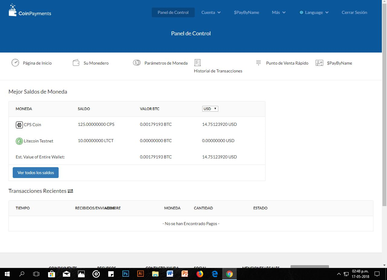This screenshot has height=280, width=387.
Task: Launch Microsoft Store from the taskbar
Action: click(x=51, y=274)
